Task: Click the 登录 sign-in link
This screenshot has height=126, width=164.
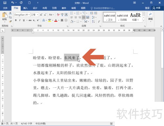Action: (147, 8)
